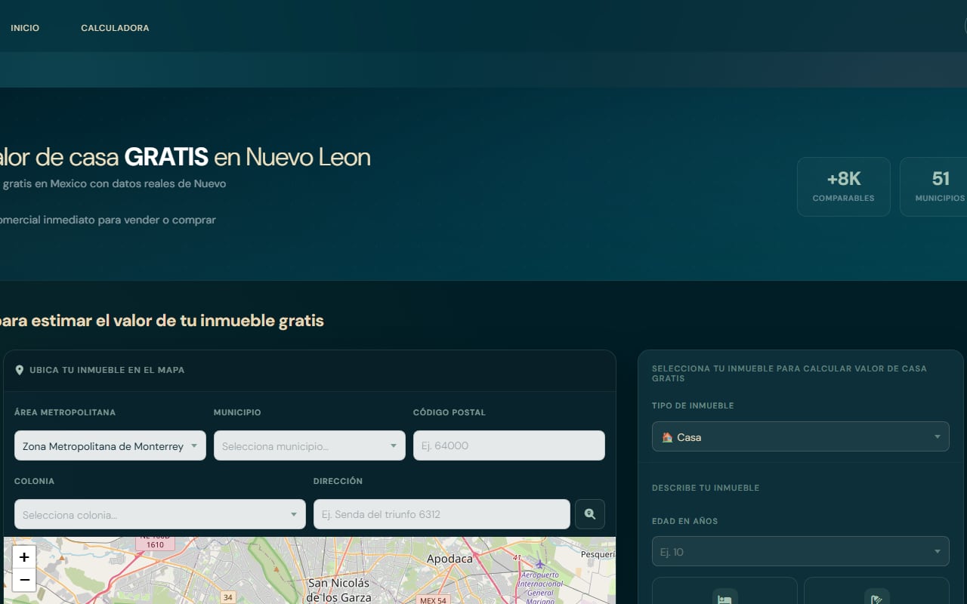This screenshot has width=967, height=604.
Task: Open the Área Metropolitana dropdown
Action: pos(110,445)
